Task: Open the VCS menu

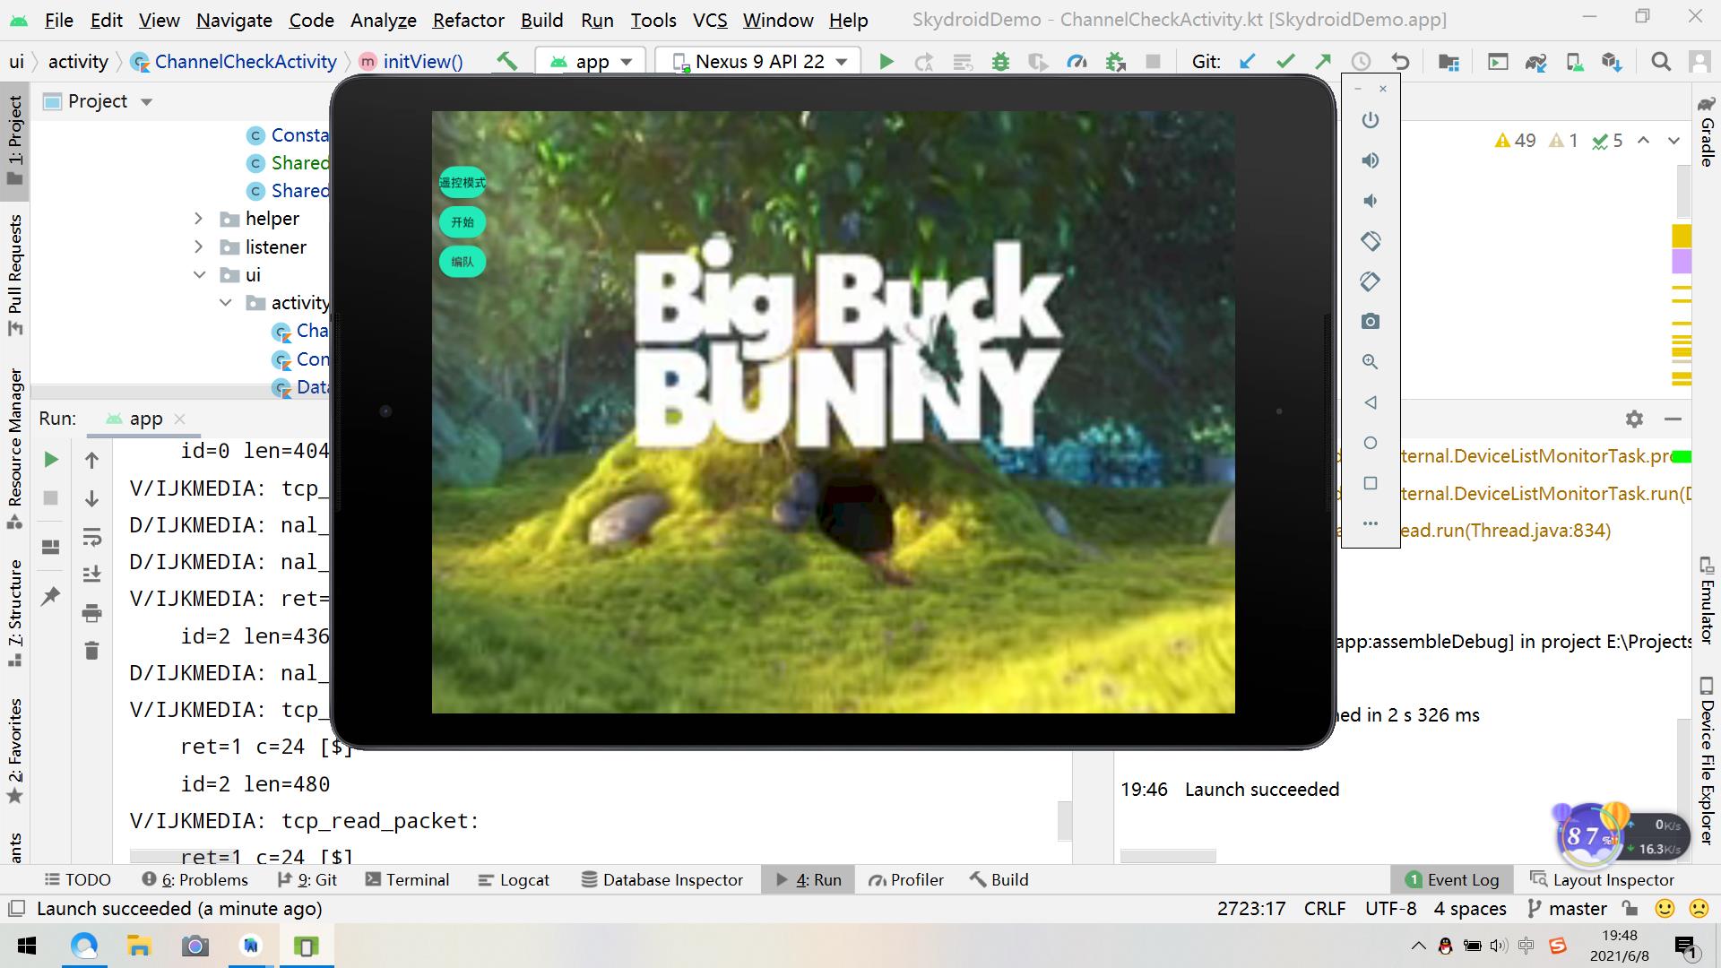Action: pos(710,20)
